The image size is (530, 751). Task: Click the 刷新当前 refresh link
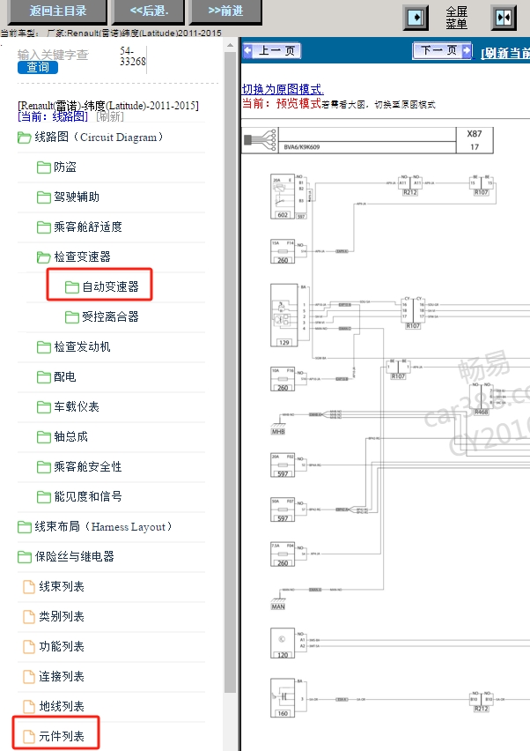[x=505, y=53]
